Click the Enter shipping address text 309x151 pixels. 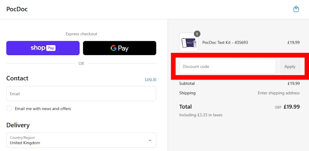(279, 93)
